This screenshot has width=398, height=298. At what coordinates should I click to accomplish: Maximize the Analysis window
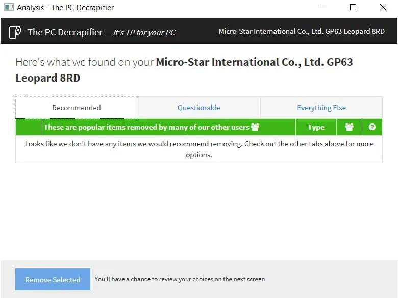(353, 7)
